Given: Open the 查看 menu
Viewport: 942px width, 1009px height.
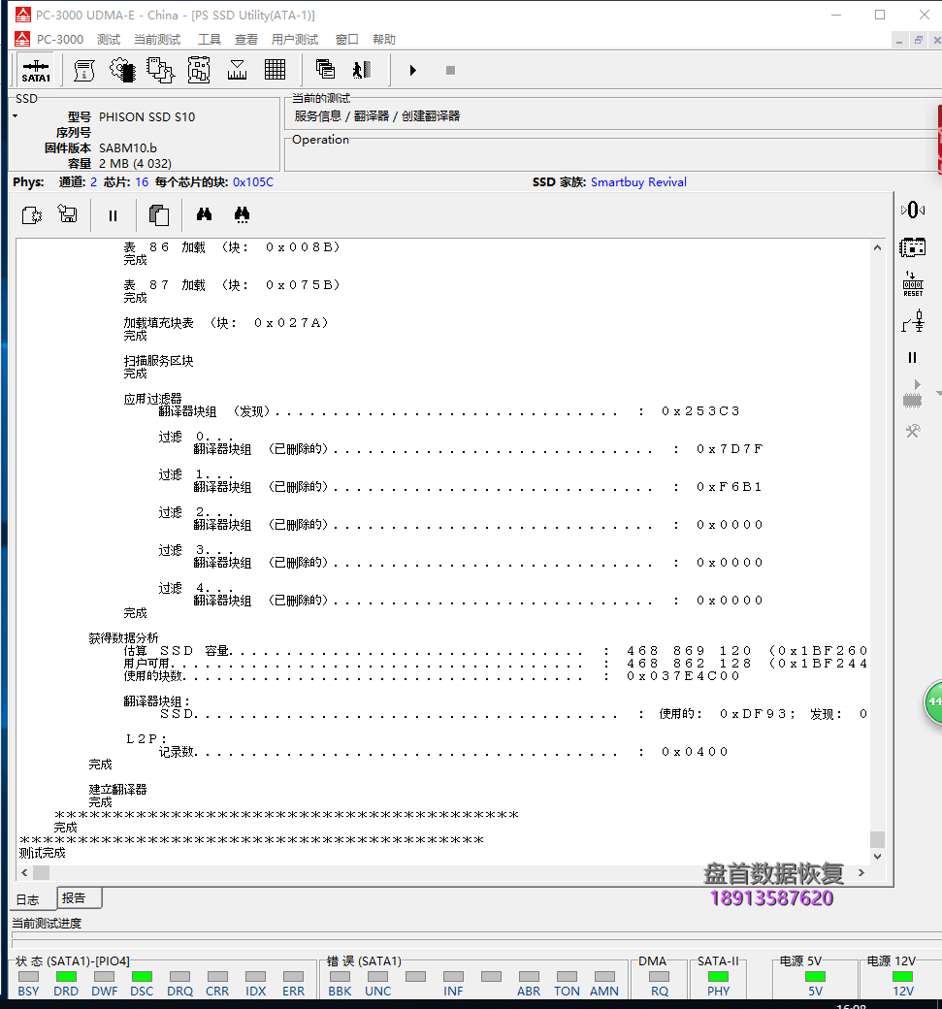Looking at the screenshot, I should click(x=245, y=39).
